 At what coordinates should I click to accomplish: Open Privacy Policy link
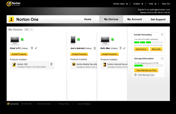64,104
